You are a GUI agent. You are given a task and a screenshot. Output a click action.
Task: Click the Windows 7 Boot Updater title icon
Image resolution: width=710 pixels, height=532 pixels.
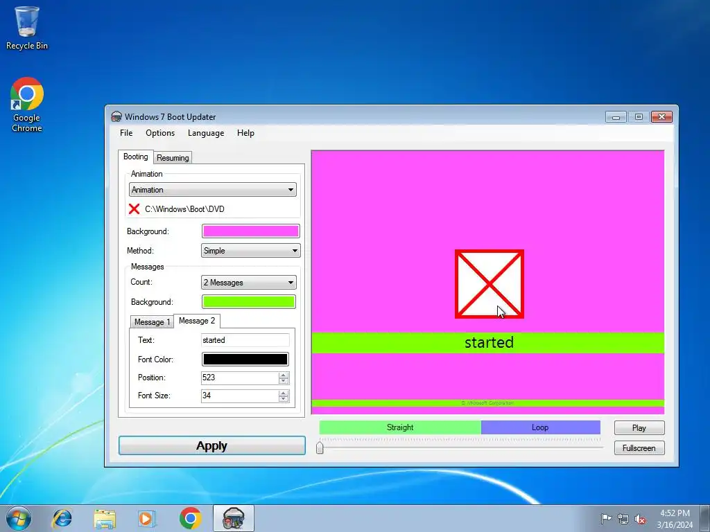coord(116,116)
